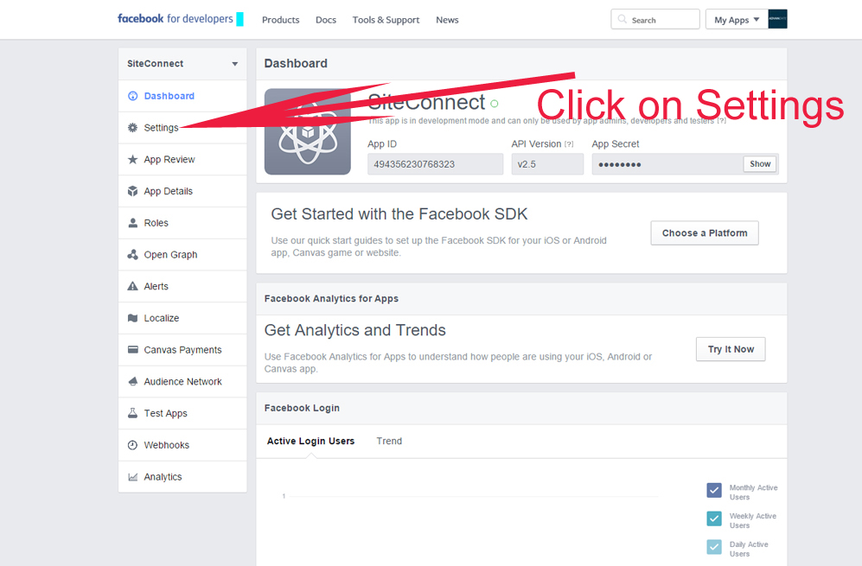This screenshot has width=862, height=566.
Task: Open the Docs menu
Action: (x=325, y=20)
